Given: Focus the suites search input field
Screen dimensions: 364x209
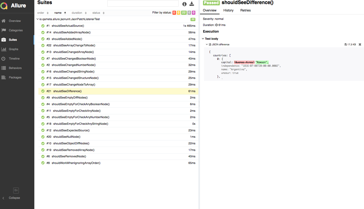Looking at the screenshot, I should point(143,3).
